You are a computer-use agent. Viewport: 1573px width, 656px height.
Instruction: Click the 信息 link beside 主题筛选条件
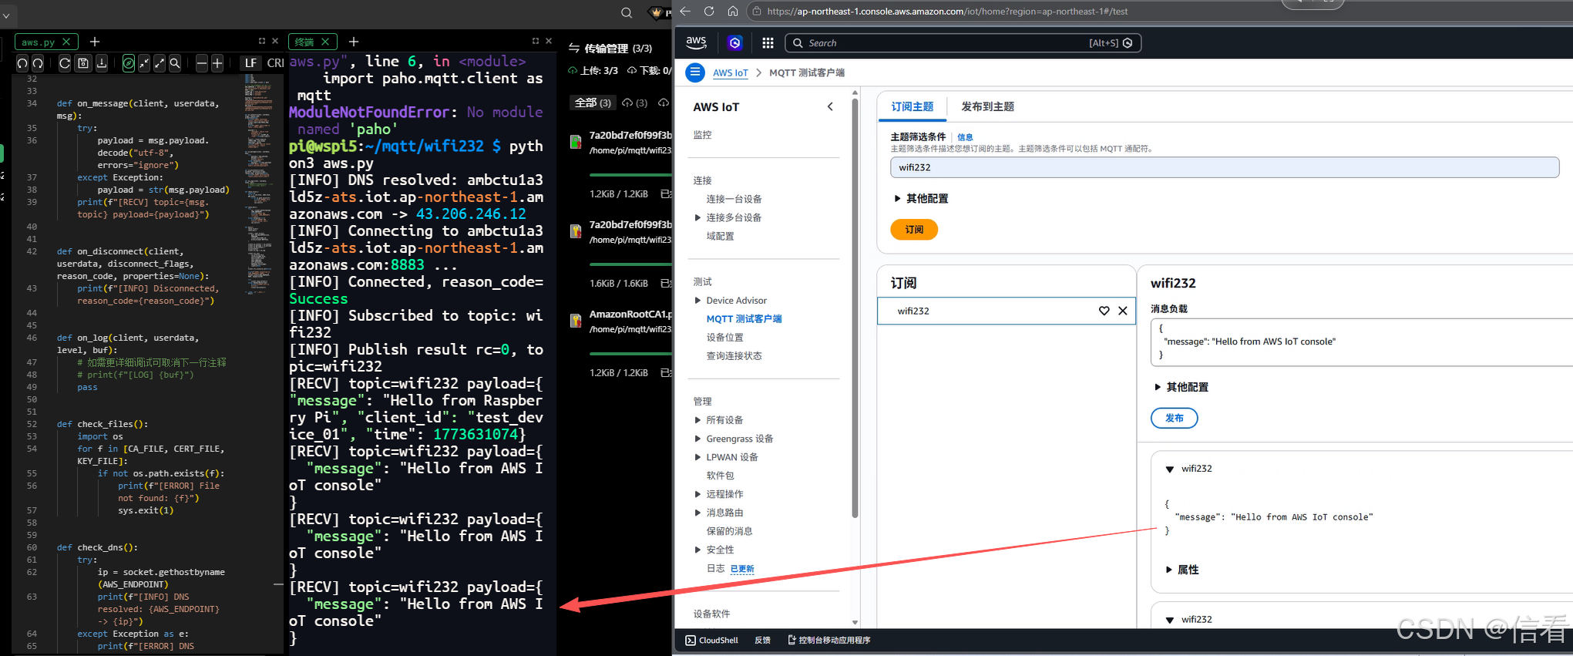[x=965, y=137]
